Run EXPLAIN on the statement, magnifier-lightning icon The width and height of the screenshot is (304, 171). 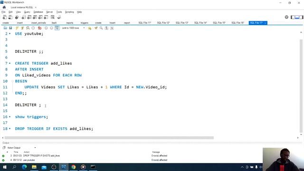coord(28,28)
